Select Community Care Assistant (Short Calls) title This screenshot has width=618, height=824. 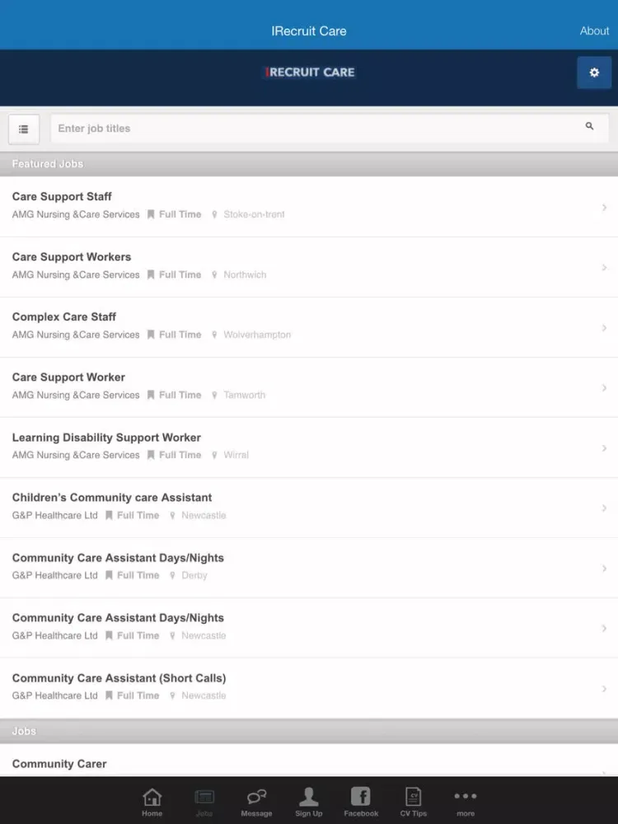click(119, 678)
